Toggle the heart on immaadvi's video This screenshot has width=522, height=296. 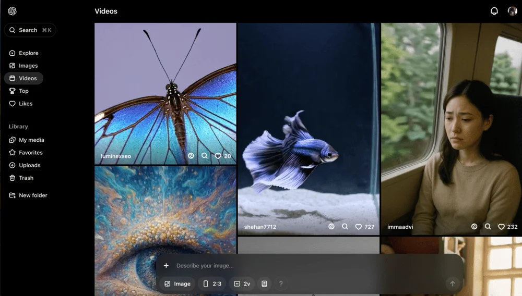[501, 227]
